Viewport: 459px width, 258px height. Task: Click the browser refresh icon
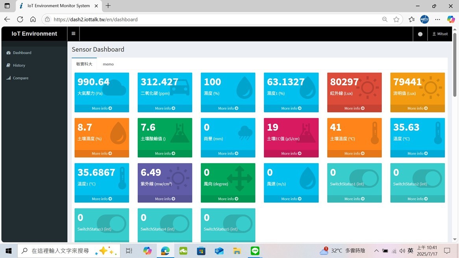pyautogui.click(x=20, y=19)
